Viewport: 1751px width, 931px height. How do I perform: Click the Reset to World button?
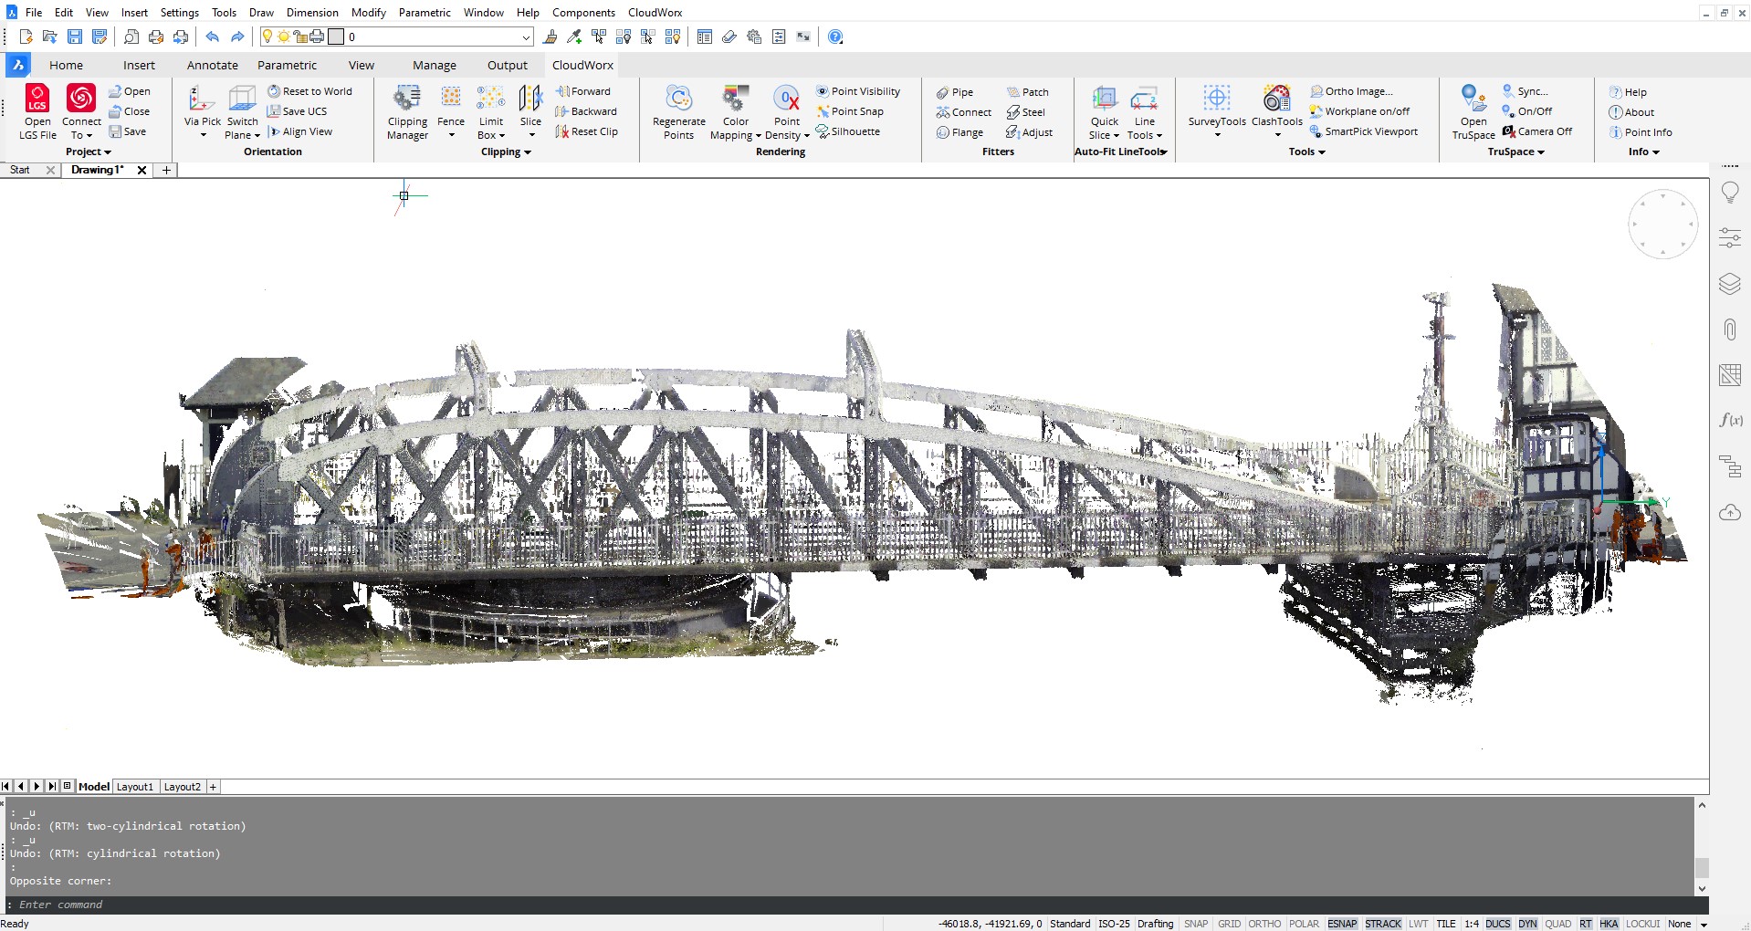[x=311, y=90]
